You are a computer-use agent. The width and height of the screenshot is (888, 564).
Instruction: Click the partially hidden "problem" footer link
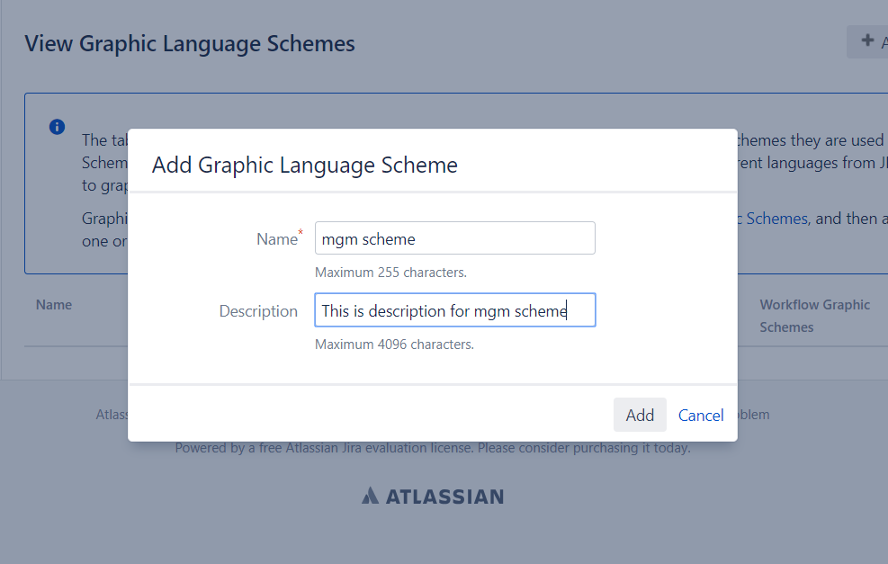click(753, 415)
